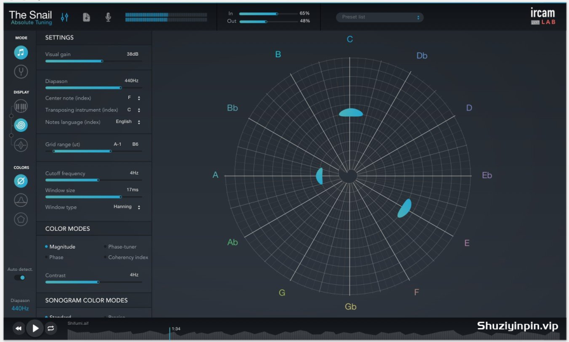Adjust the Contrast slider
569x342 pixels.
[93, 282]
